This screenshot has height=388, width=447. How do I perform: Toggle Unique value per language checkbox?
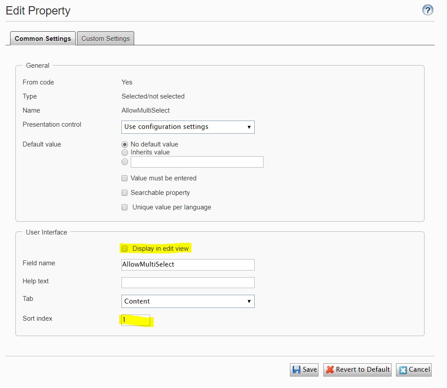(x=125, y=207)
